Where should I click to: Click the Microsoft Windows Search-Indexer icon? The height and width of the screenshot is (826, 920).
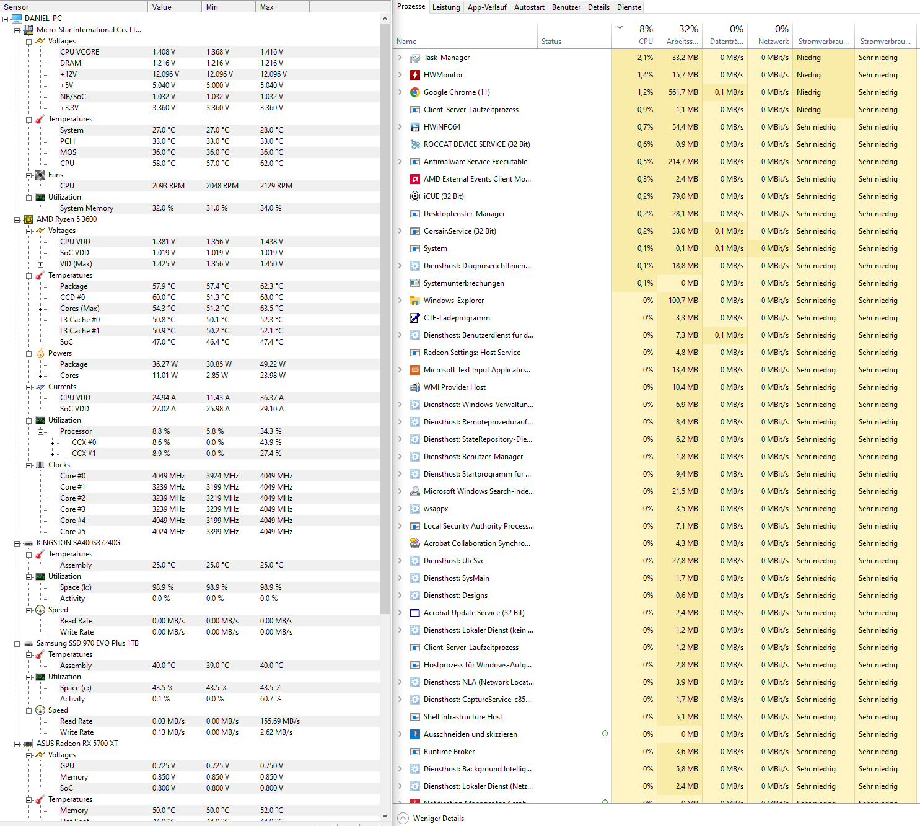coord(415,491)
